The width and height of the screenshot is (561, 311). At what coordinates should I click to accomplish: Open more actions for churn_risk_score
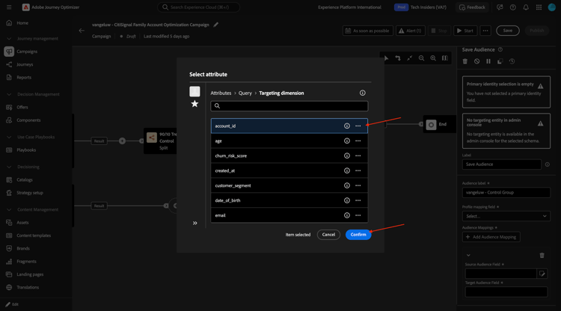(358, 155)
